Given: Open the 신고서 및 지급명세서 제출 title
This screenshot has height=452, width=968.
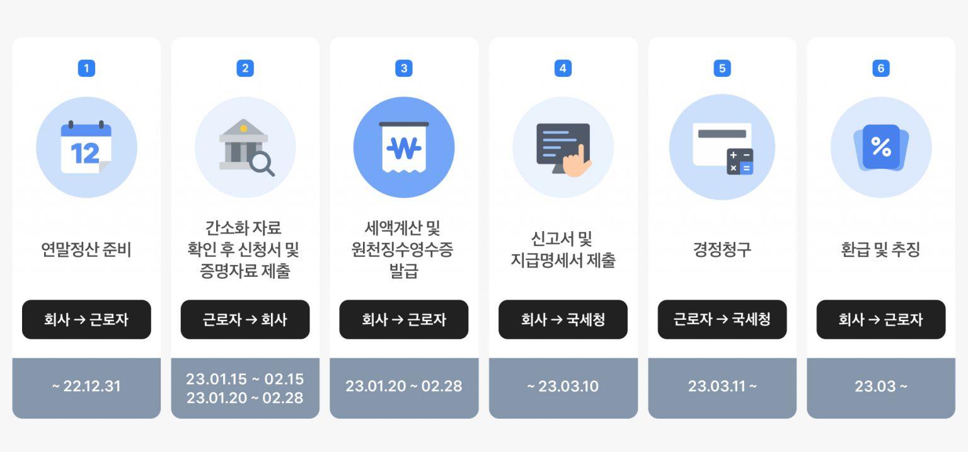Looking at the screenshot, I should click(563, 249).
